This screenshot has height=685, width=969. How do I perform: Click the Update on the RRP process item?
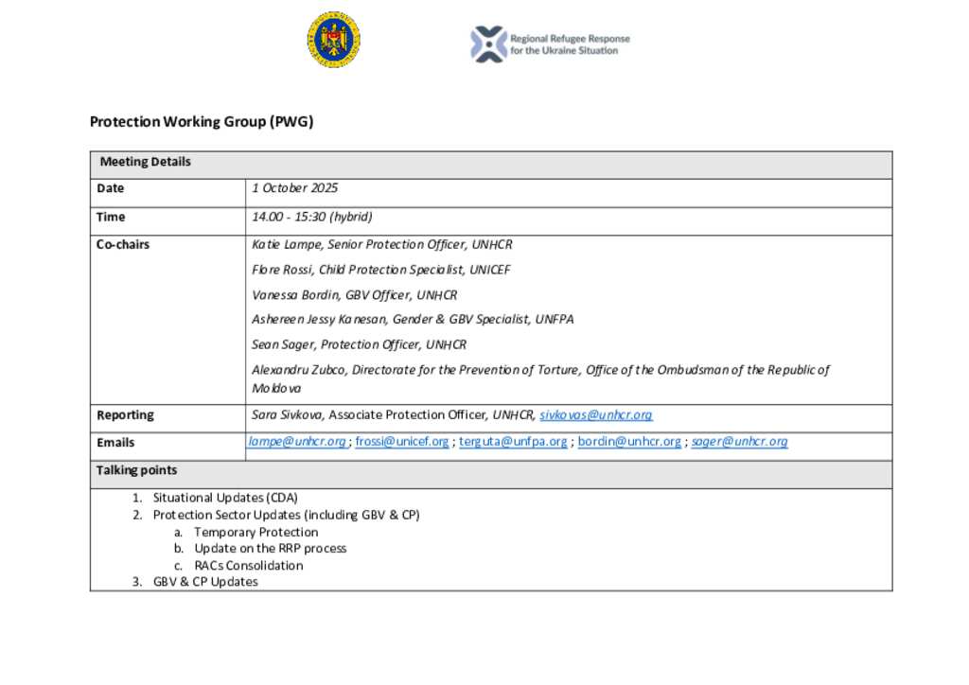(270, 548)
